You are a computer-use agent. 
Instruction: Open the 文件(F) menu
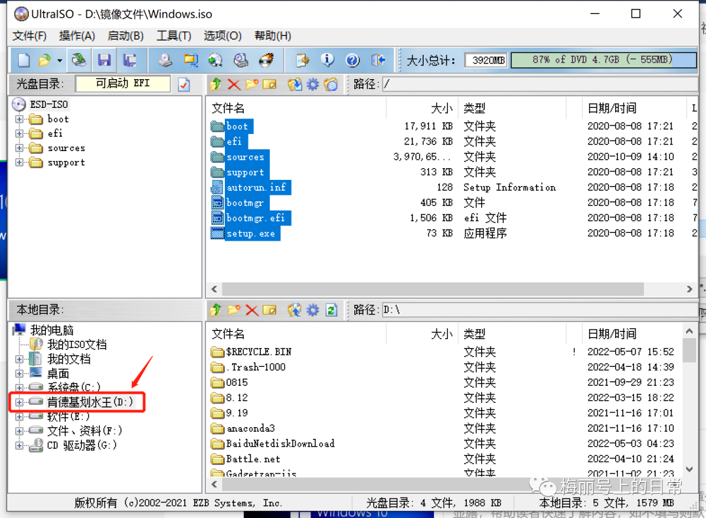(29, 35)
